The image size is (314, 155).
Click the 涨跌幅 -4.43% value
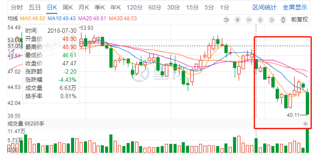click(67, 80)
